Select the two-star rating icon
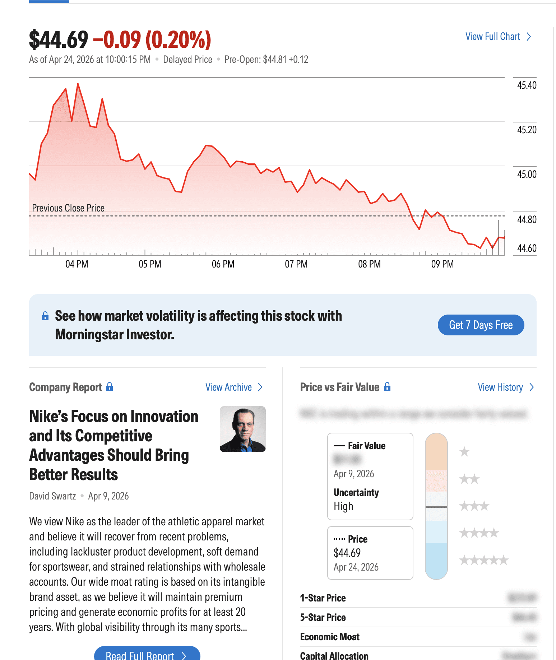This screenshot has height=660, width=556. point(469,479)
